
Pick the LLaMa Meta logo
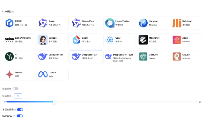(x=43, y=74)
